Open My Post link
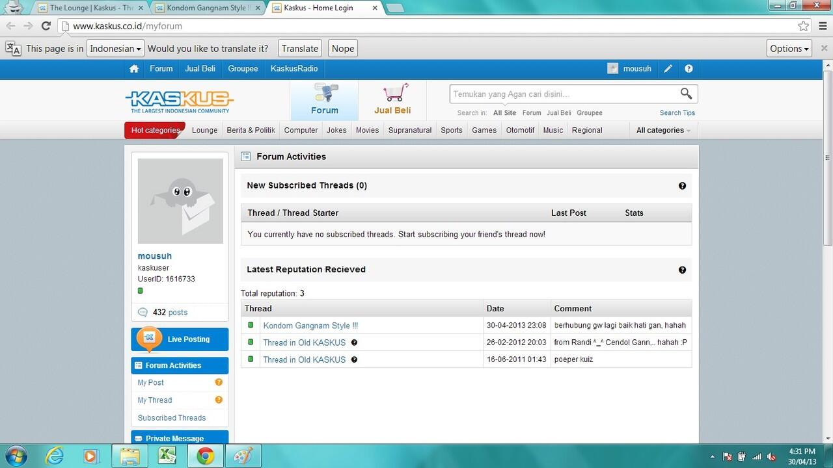Screen dimensions: 833x468 (x=150, y=383)
